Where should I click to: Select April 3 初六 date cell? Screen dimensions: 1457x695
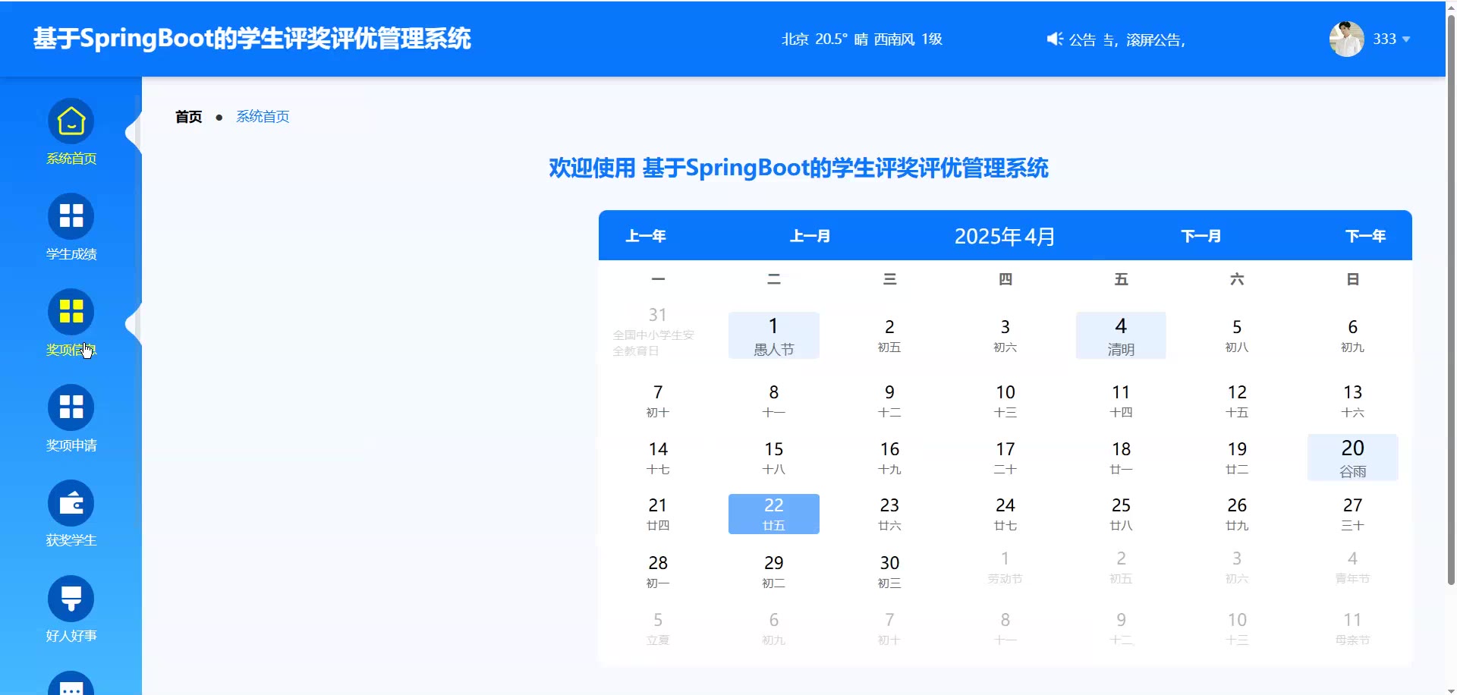coord(1005,335)
